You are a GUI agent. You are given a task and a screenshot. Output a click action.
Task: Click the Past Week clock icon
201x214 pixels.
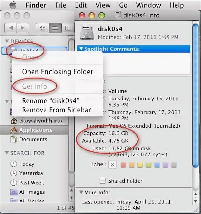[x=14, y=183]
